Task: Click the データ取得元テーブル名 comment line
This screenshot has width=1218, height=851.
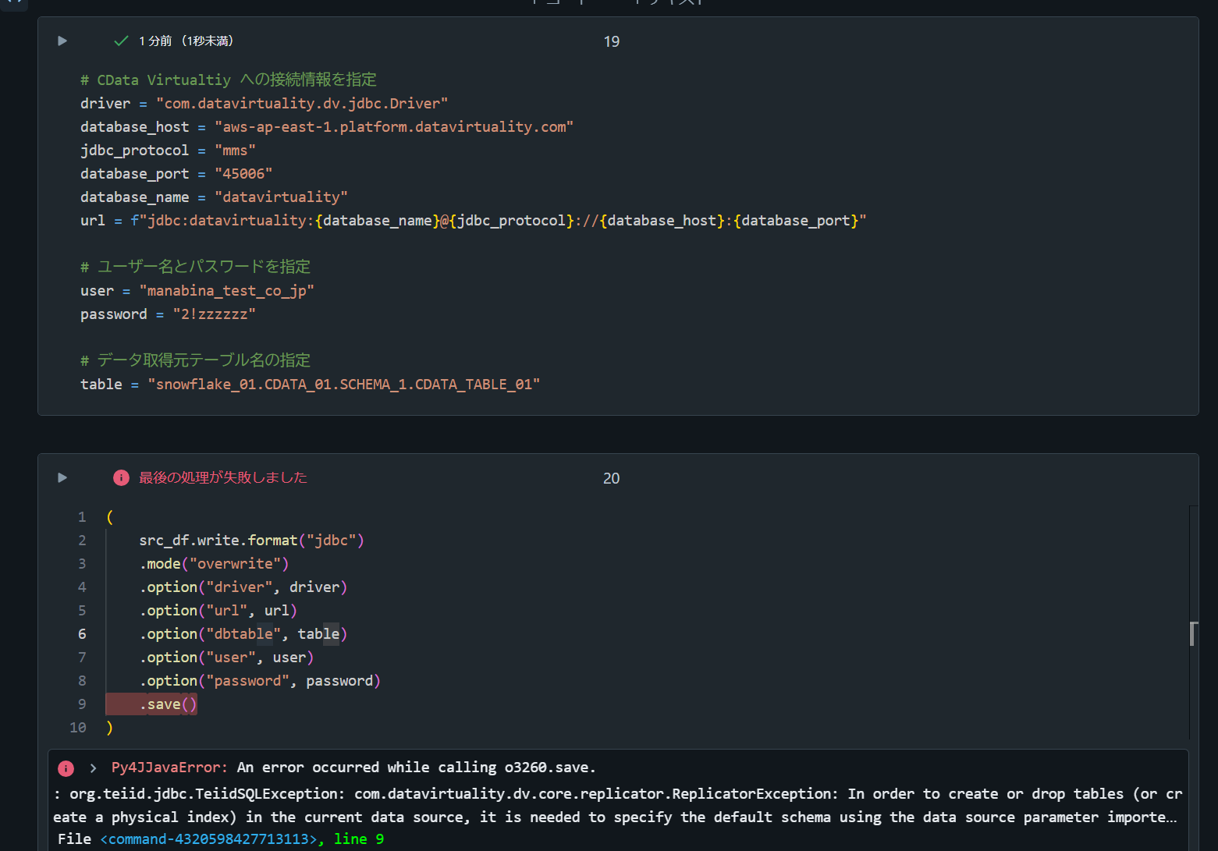Action: tap(195, 360)
